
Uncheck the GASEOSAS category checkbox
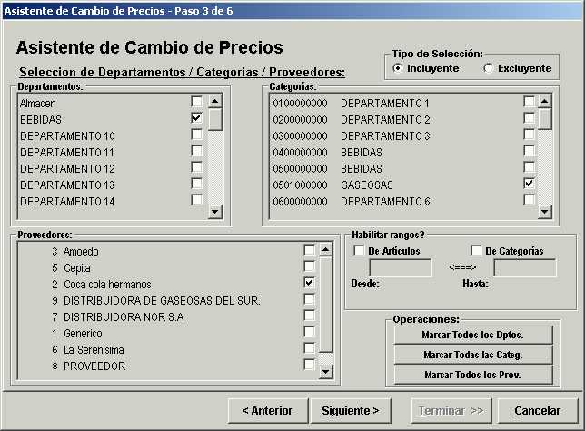(529, 184)
